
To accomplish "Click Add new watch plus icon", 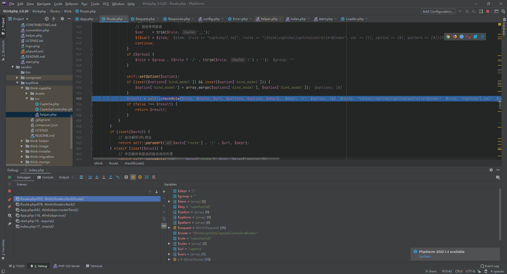I will [x=164, y=192].
